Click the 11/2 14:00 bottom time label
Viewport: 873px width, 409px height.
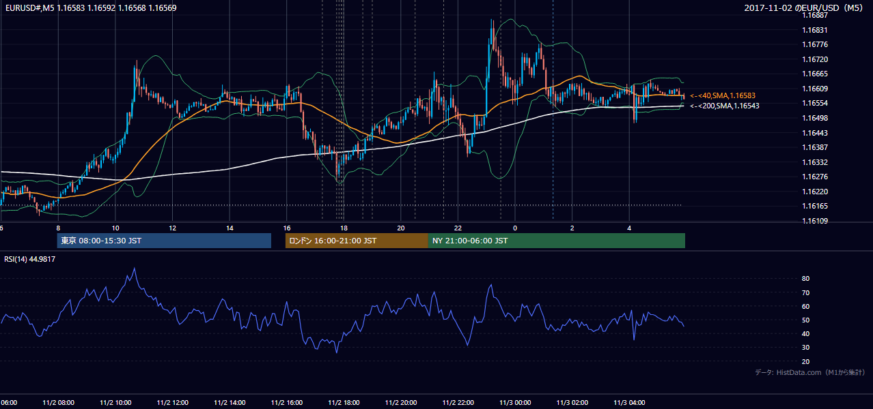pos(230,403)
